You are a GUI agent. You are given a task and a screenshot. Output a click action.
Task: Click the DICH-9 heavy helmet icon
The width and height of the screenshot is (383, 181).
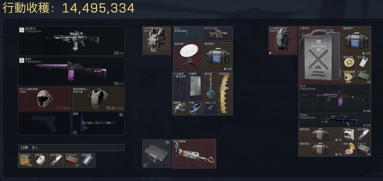tap(45, 99)
